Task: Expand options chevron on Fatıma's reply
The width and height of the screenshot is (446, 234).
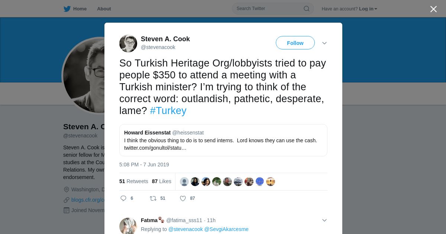Action: tap(324, 220)
